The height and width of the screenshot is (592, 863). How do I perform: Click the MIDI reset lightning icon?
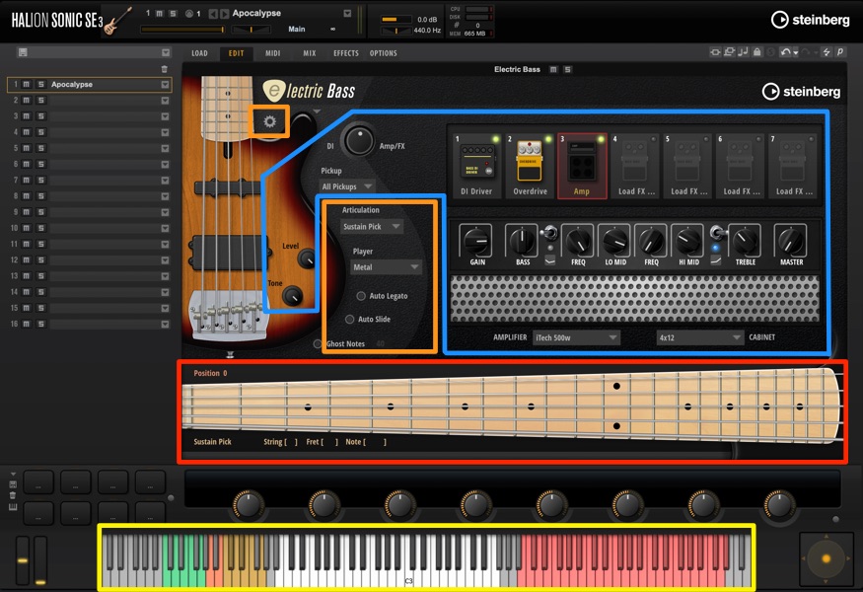tap(827, 51)
